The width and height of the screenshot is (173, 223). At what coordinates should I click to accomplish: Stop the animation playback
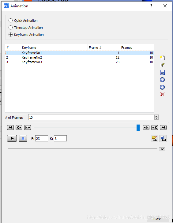pyautogui.click(x=23, y=138)
